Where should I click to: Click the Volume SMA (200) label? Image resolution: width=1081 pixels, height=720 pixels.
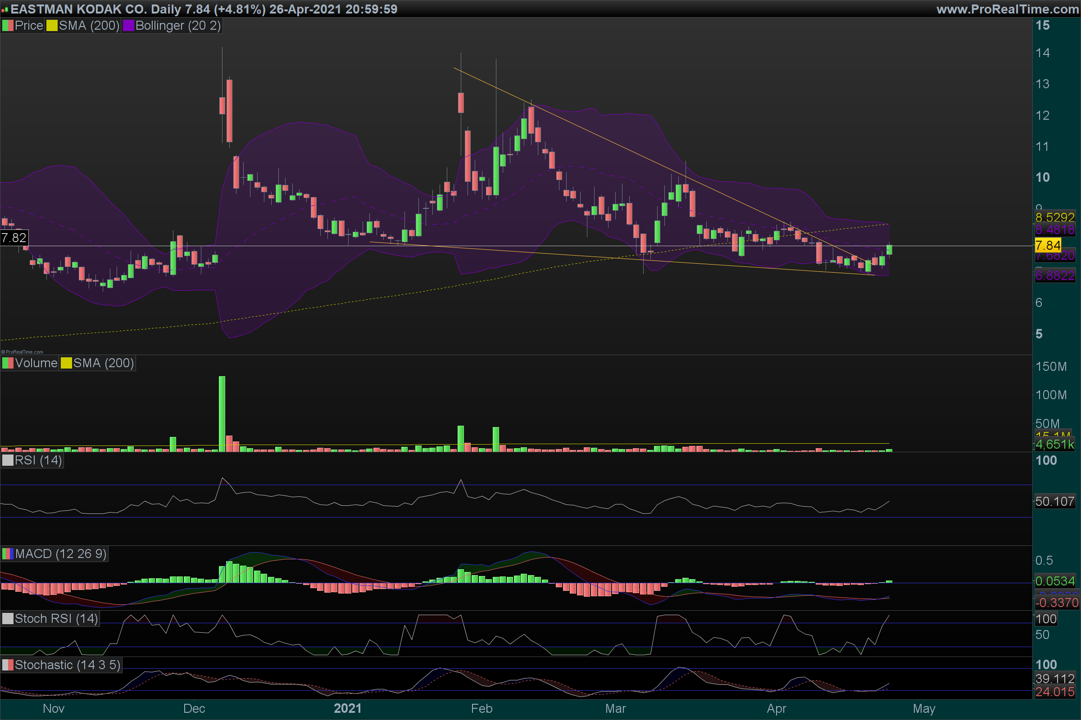(104, 363)
